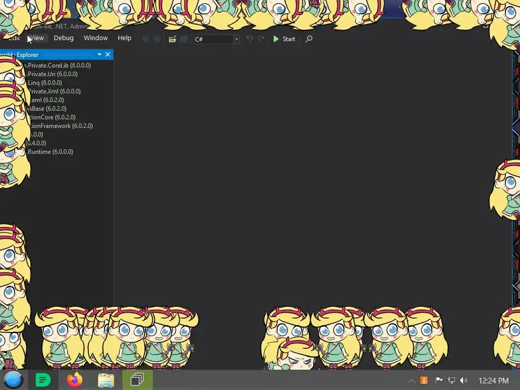Image resolution: width=520 pixels, height=390 pixels.
Task: Open the C# language combo box
Action: (x=216, y=39)
